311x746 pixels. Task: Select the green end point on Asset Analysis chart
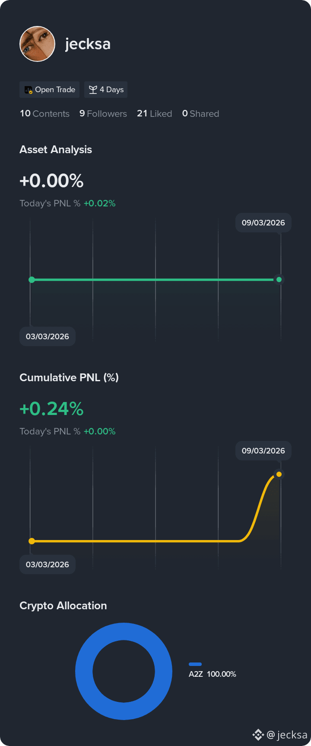(279, 280)
